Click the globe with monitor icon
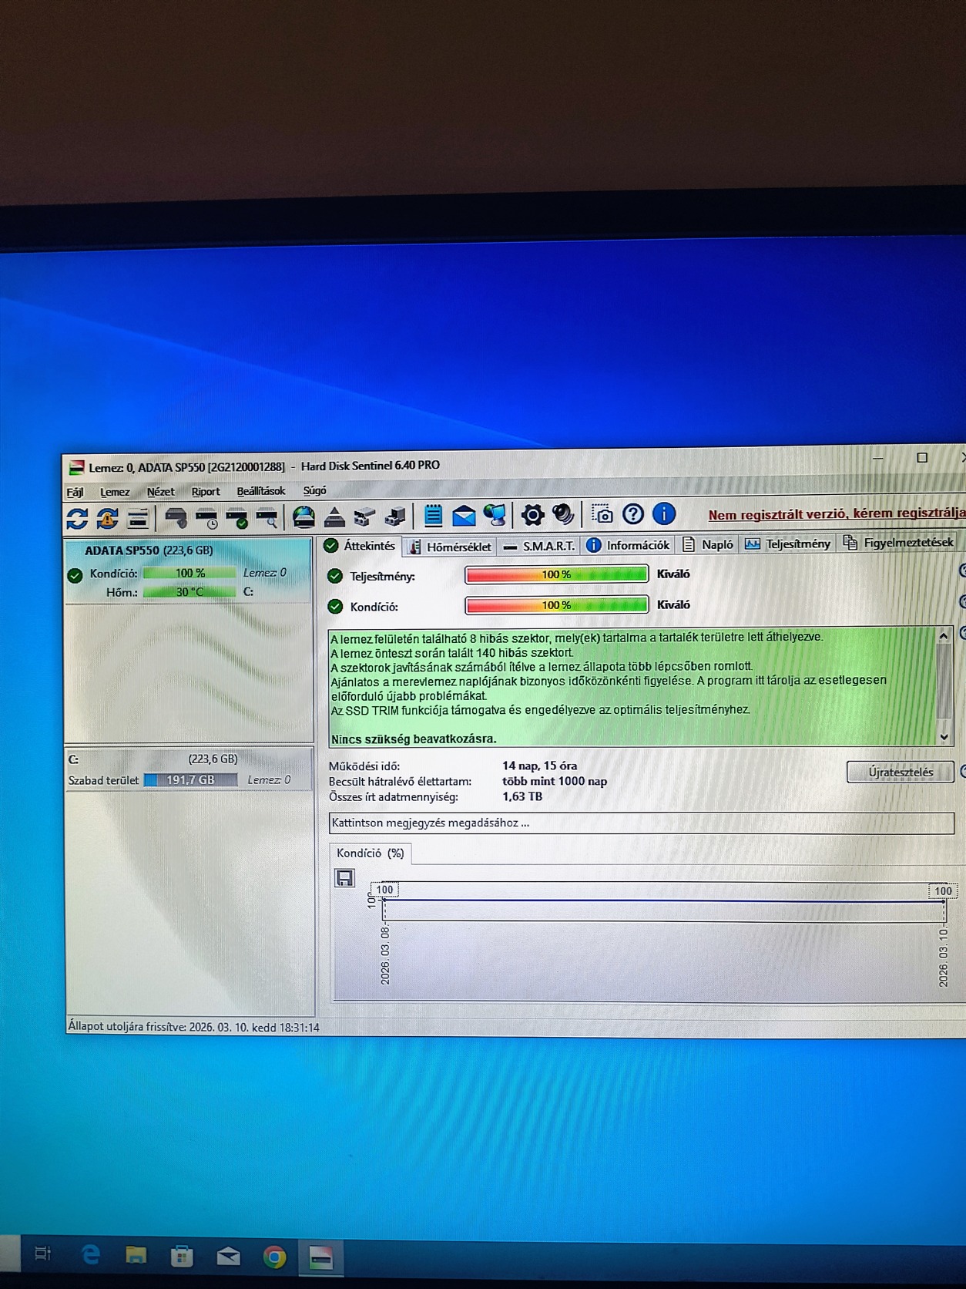Screen dimensions: 966x1289 pyautogui.click(x=495, y=515)
